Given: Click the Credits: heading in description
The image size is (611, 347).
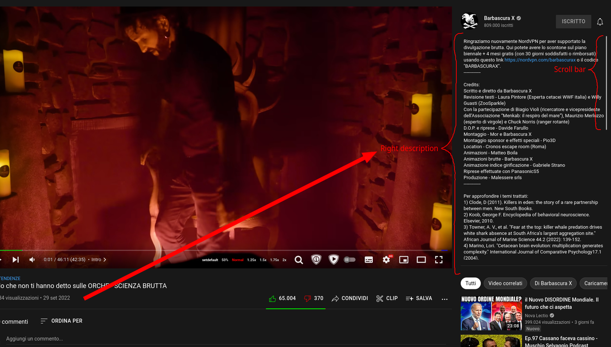Looking at the screenshot, I should coord(472,85).
